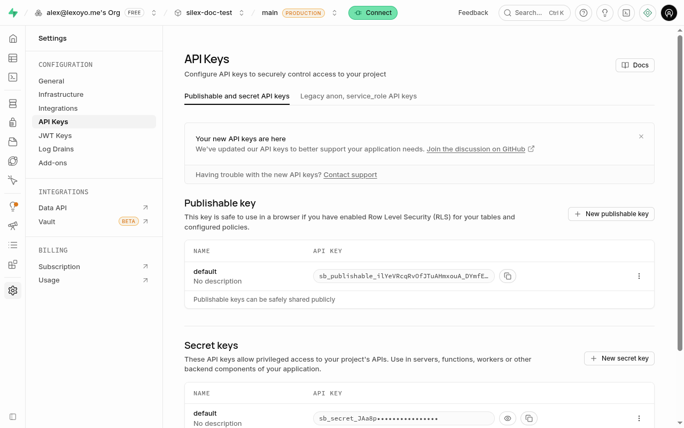This screenshot has height=428, width=684.
Task: Open publishable key row options menu
Action: tap(639, 276)
